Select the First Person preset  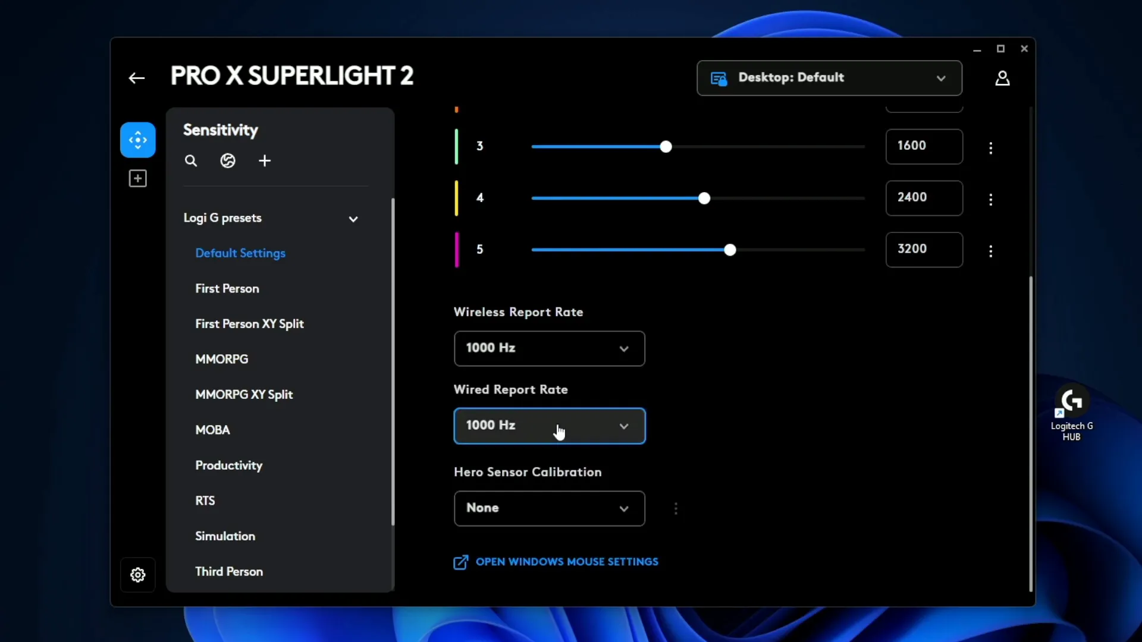point(227,288)
